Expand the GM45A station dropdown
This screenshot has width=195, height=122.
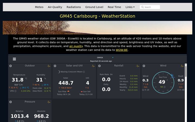pos(113,57)
